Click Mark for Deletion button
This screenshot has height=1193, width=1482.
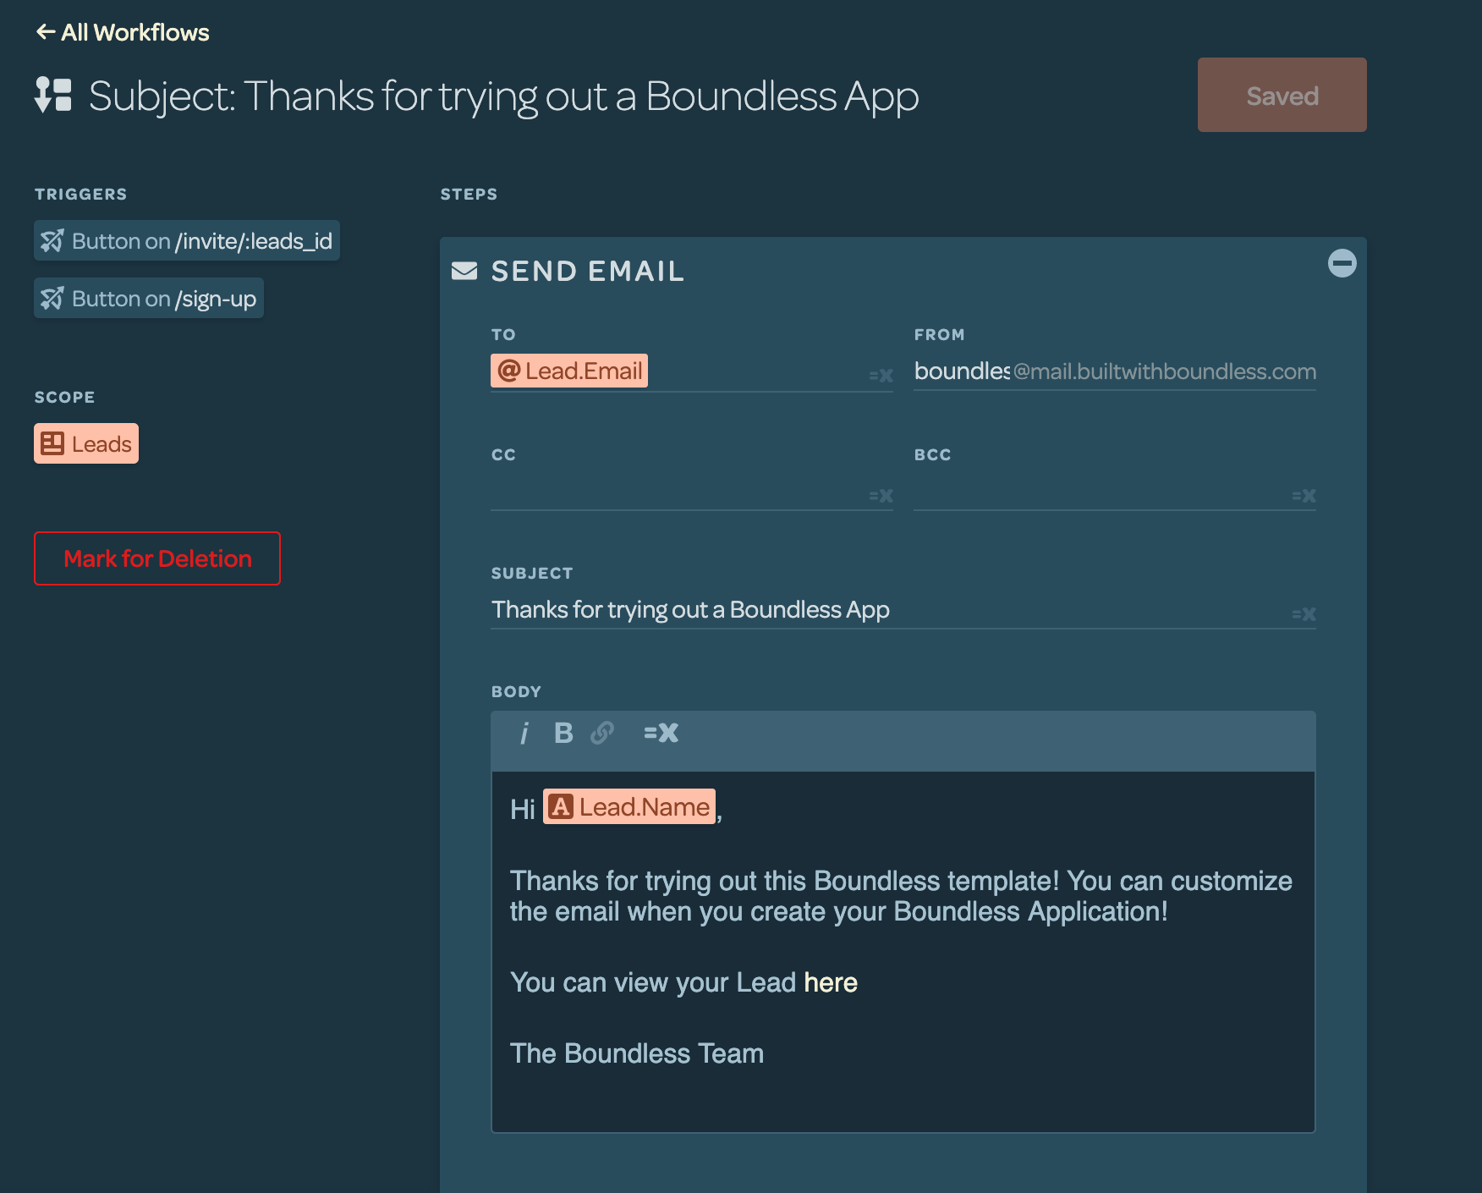157,558
